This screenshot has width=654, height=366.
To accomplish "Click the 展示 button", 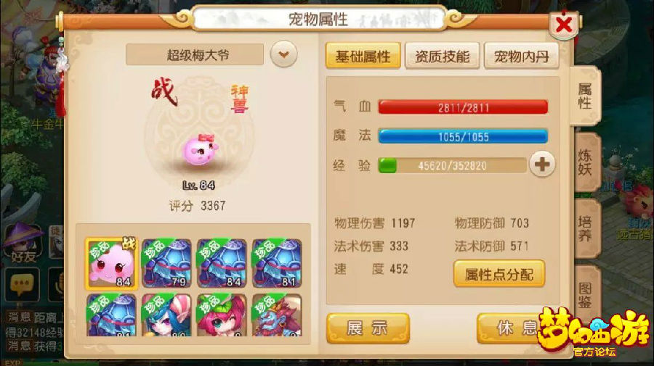I will pyautogui.click(x=368, y=328).
